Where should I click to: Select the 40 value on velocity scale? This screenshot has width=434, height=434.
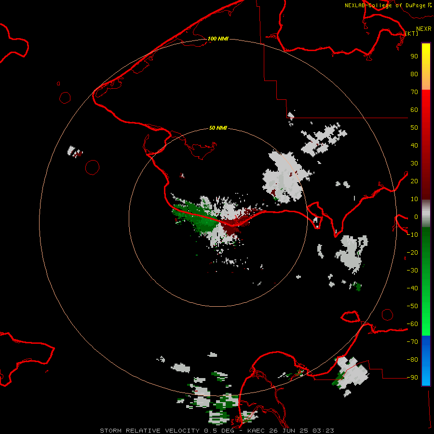tap(414, 145)
